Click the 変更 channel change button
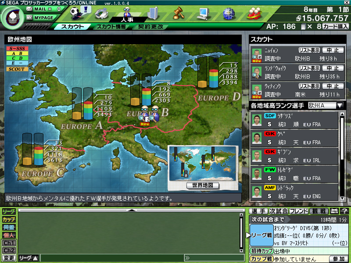 [x=9, y=258]
